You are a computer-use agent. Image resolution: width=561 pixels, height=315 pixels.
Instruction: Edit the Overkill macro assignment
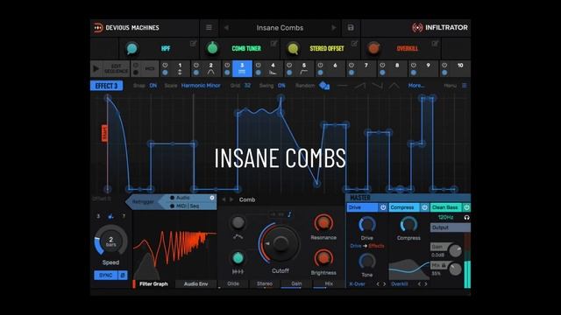pos(435,44)
